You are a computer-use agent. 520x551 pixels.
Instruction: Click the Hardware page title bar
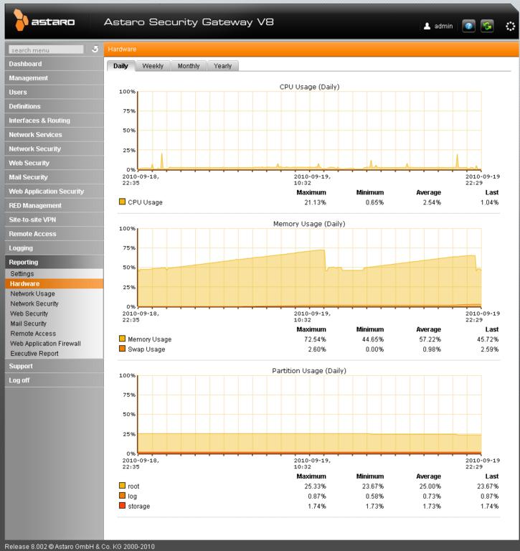point(311,50)
